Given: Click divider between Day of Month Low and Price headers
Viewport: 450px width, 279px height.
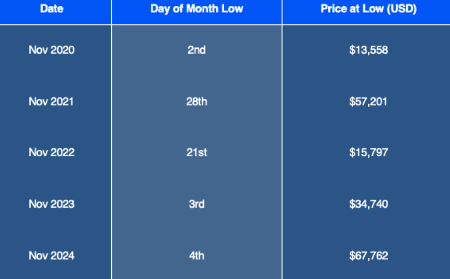Looking at the screenshot, I should point(282,12).
